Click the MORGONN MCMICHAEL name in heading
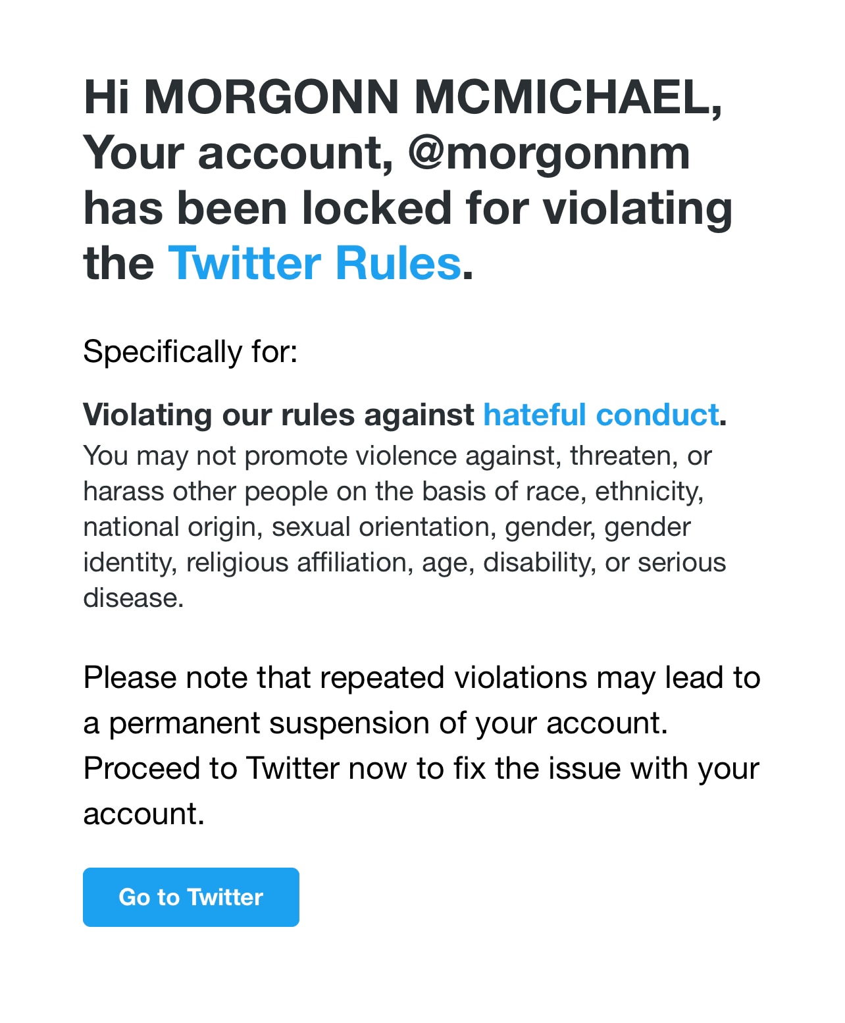The image size is (845, 1023). coord(433,97)
